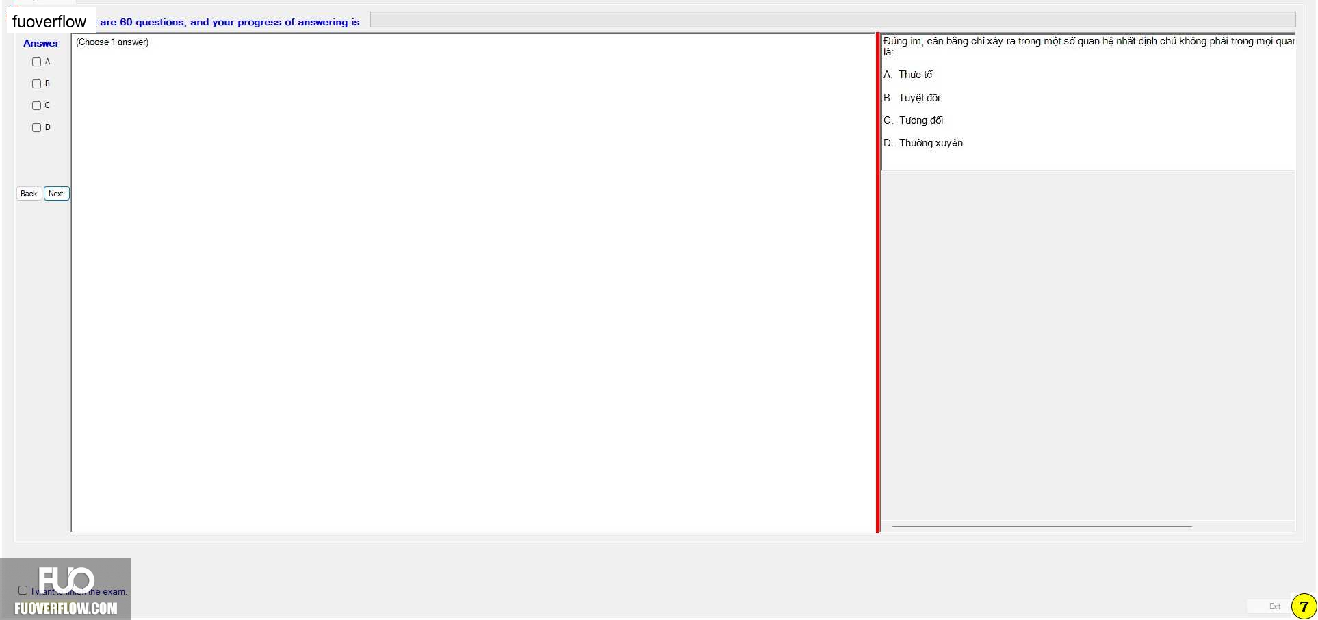This screenshot has width=1318, height=620.
Task: Click the 'Answer' heading label
Action: point(41,43)
